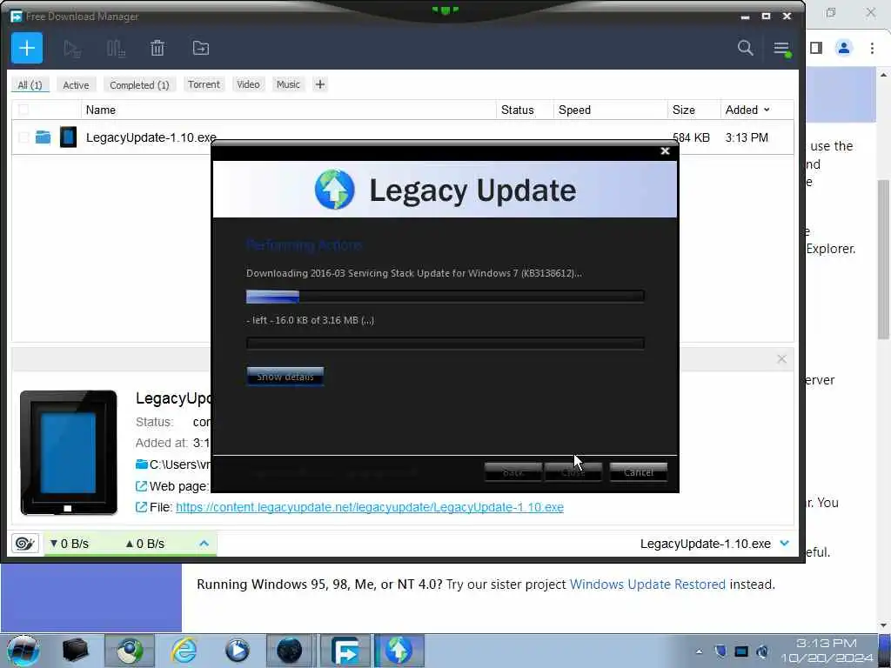
Task: Open folder of LegacyUpdate-1.10.exe row
Action: [x=43, y=137]
